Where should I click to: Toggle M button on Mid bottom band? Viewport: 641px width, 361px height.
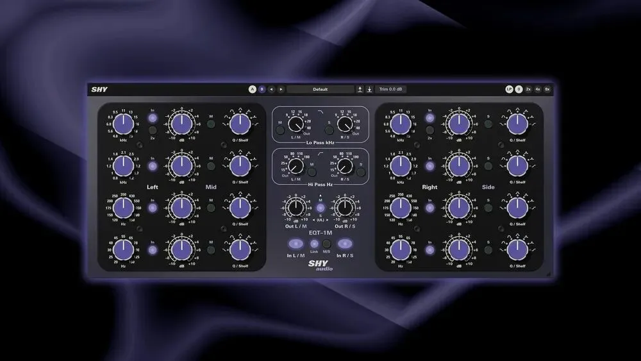pyautogui.click(x=211, y=250)
